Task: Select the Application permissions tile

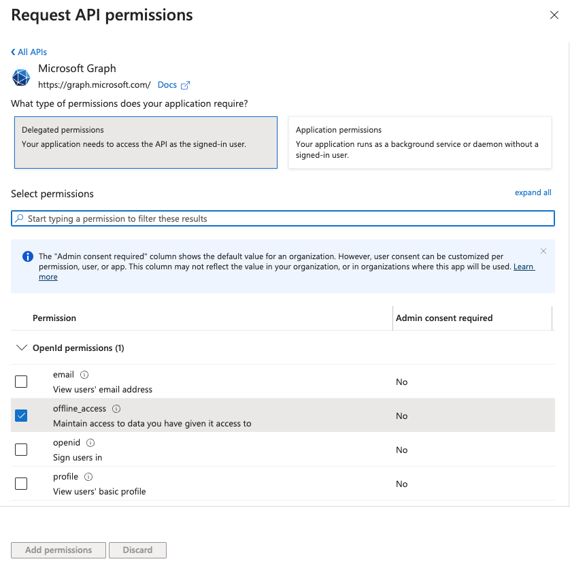Action: [x=420, y=141]
